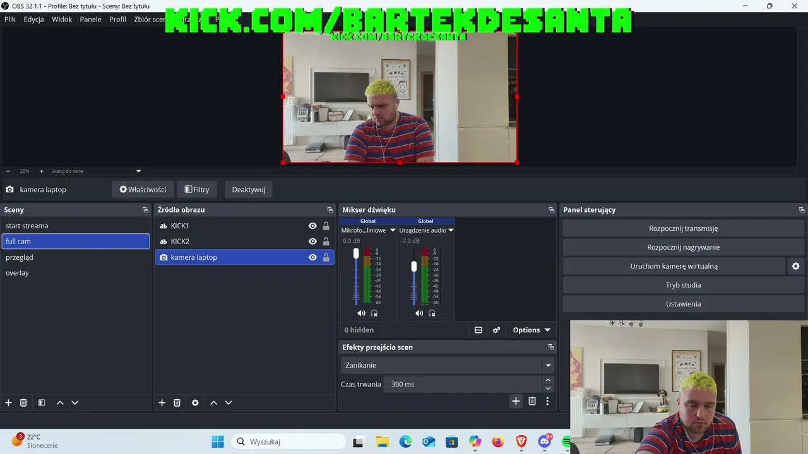Viewport: 808px width, 454px height.
Task: Remove selected scene with Sceny trash icon
Action: [x=23, y=402]
